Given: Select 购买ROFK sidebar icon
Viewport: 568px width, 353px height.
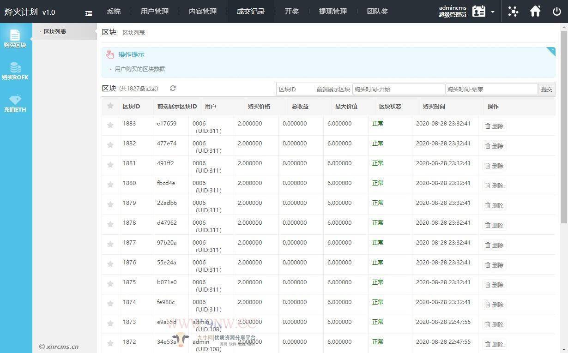Looking at the screenshot, I should [x=16, y=69].
